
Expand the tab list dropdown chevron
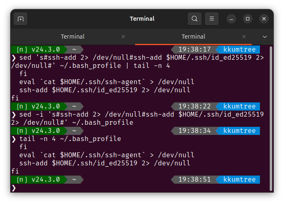265,37
